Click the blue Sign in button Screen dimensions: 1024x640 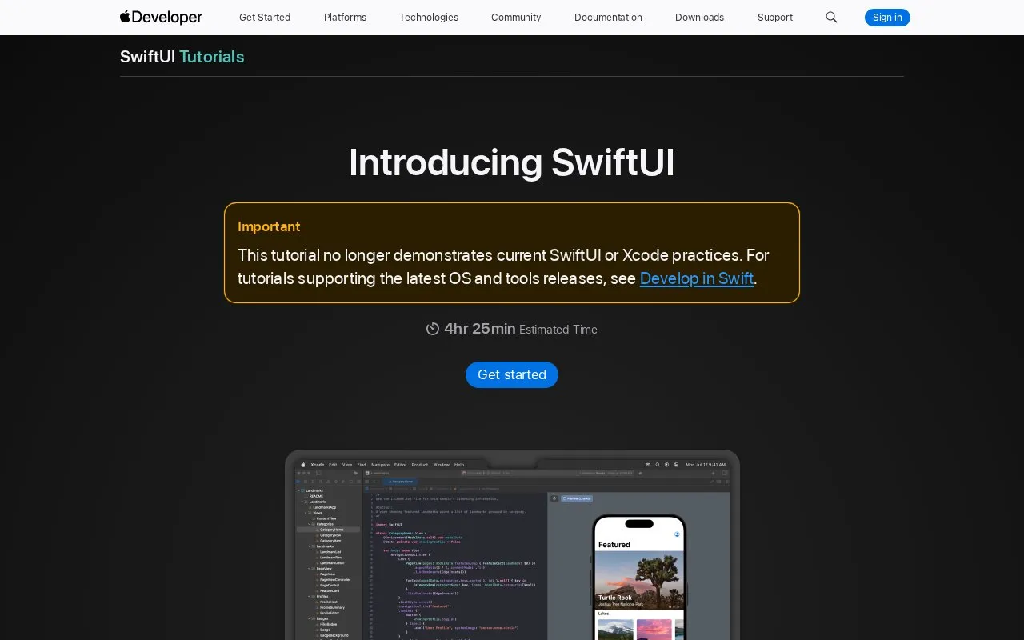887,17
